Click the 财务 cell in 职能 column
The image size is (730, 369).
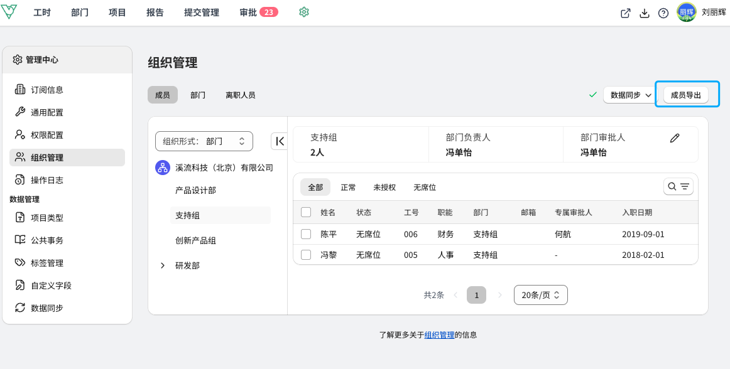[x=445, y=234]
